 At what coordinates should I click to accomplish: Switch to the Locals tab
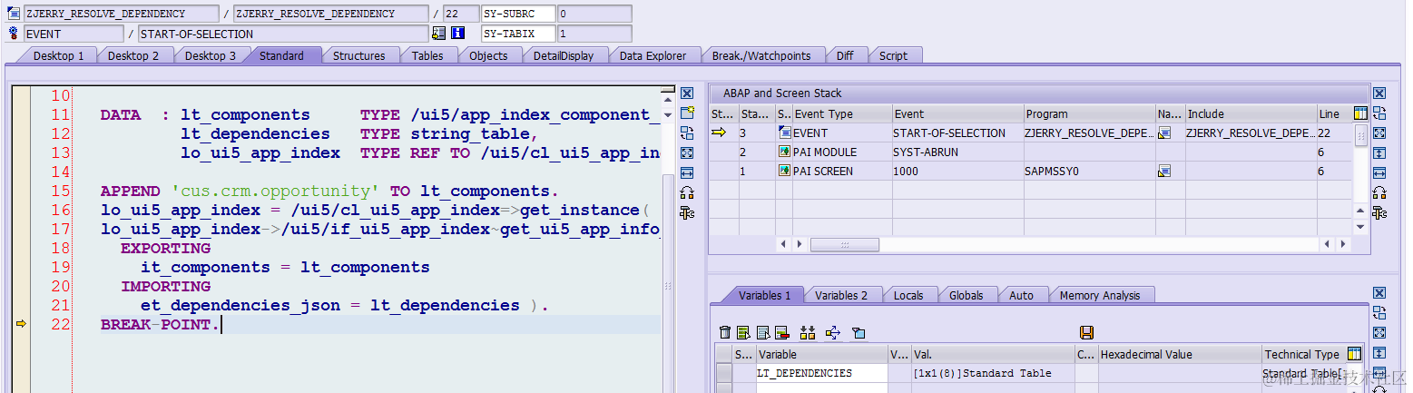[x=908, y=295]
